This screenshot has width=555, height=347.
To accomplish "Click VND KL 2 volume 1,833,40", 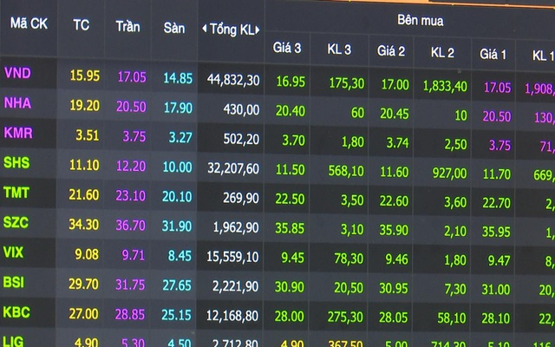I will tap(445, 86).
